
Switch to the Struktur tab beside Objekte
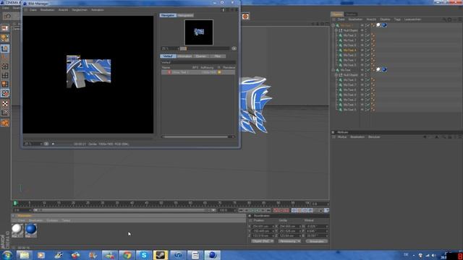[350, 14]
